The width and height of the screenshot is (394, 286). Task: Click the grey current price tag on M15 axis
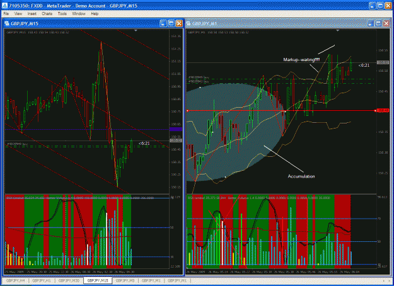[x=176, y=140]
